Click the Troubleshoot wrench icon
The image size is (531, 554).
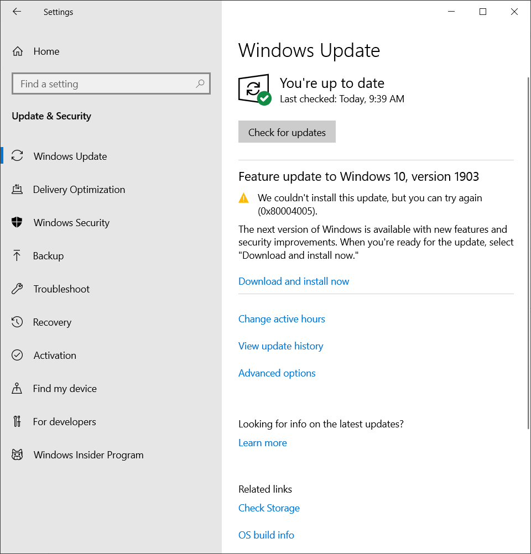17,289
